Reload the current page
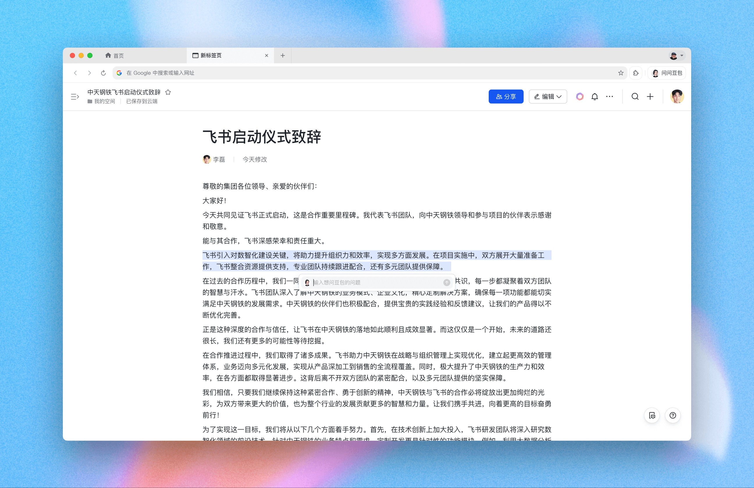Image resolution: width=754 pixels, height=488 pixels. click(103, 73)
